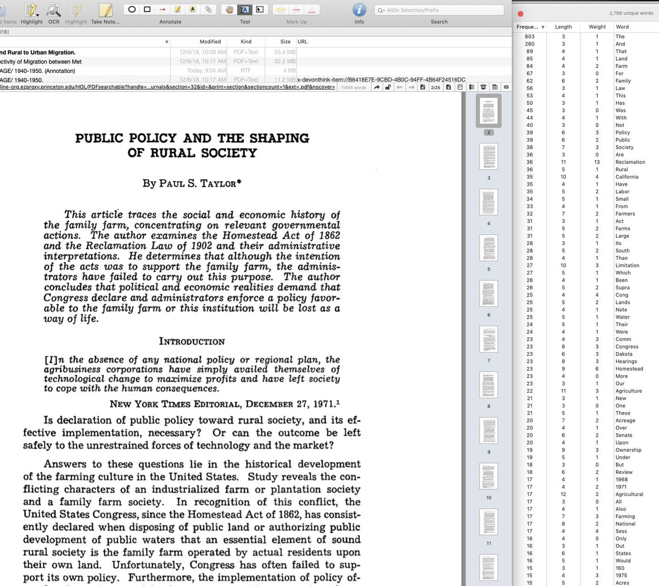Go to the previous PDF page

[x=422, y=87]
